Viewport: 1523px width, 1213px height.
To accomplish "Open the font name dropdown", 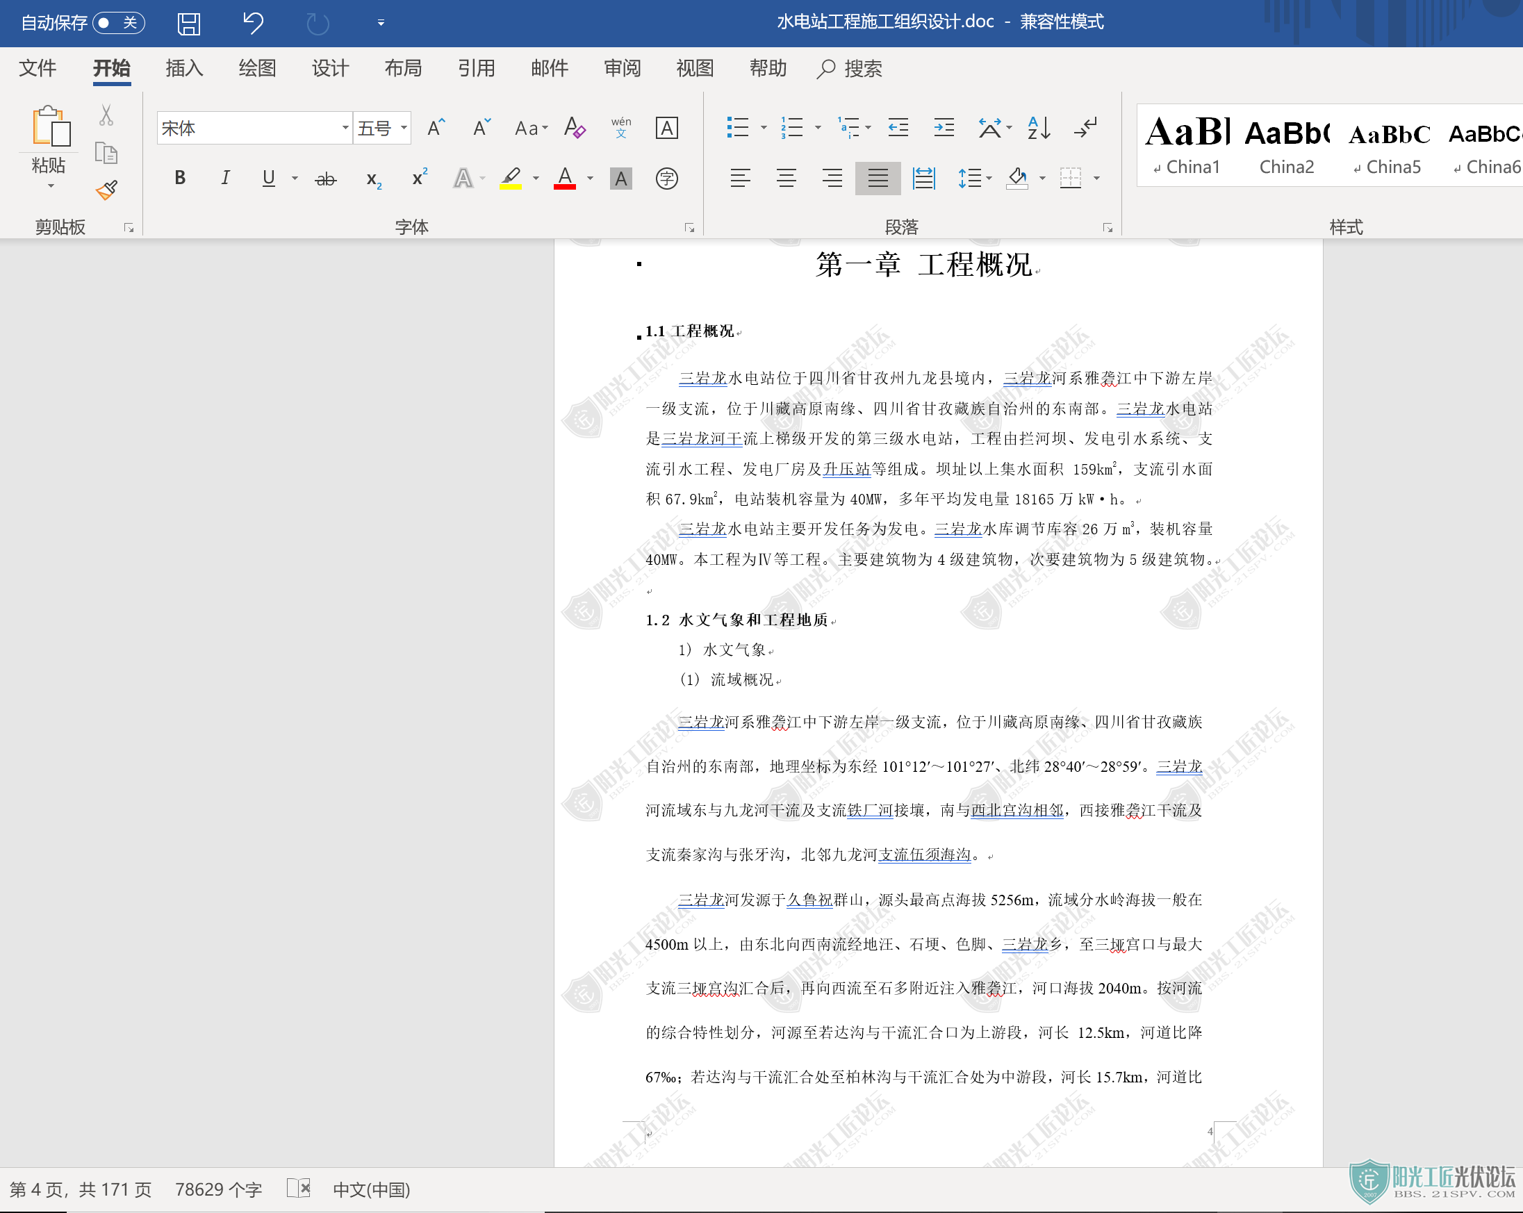I will coord(345,128).
